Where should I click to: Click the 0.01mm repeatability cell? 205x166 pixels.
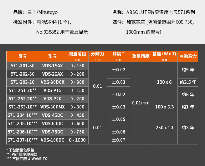point(140,103)
